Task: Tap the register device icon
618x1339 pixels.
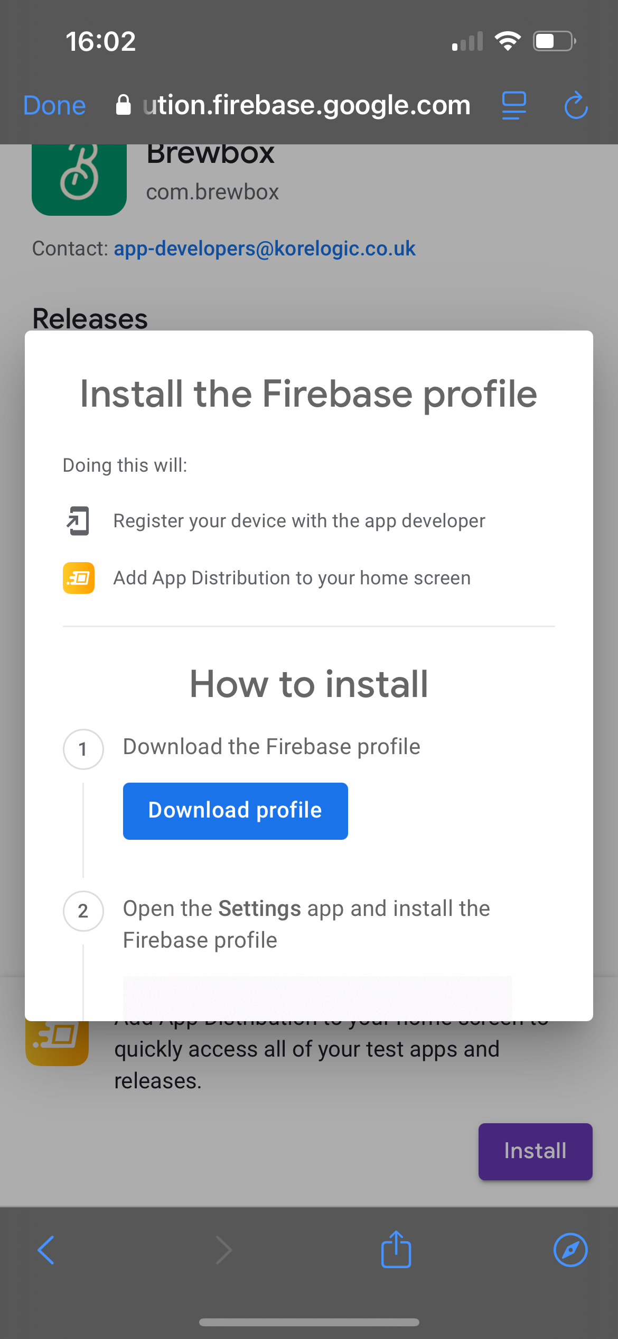Action: 78,521
